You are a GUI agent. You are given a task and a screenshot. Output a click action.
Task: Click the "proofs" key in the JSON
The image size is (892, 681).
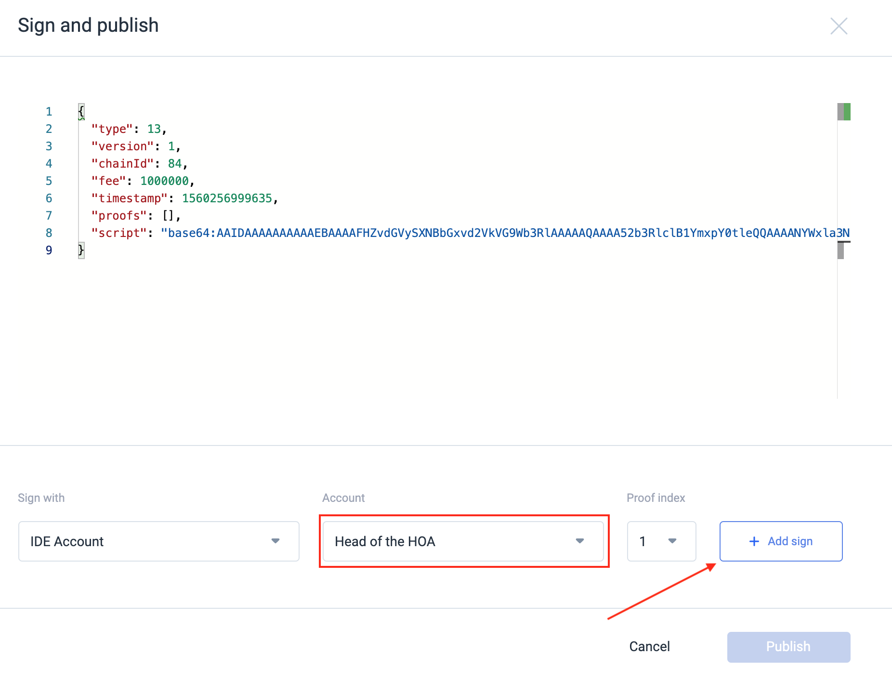(x=119, y=216)
